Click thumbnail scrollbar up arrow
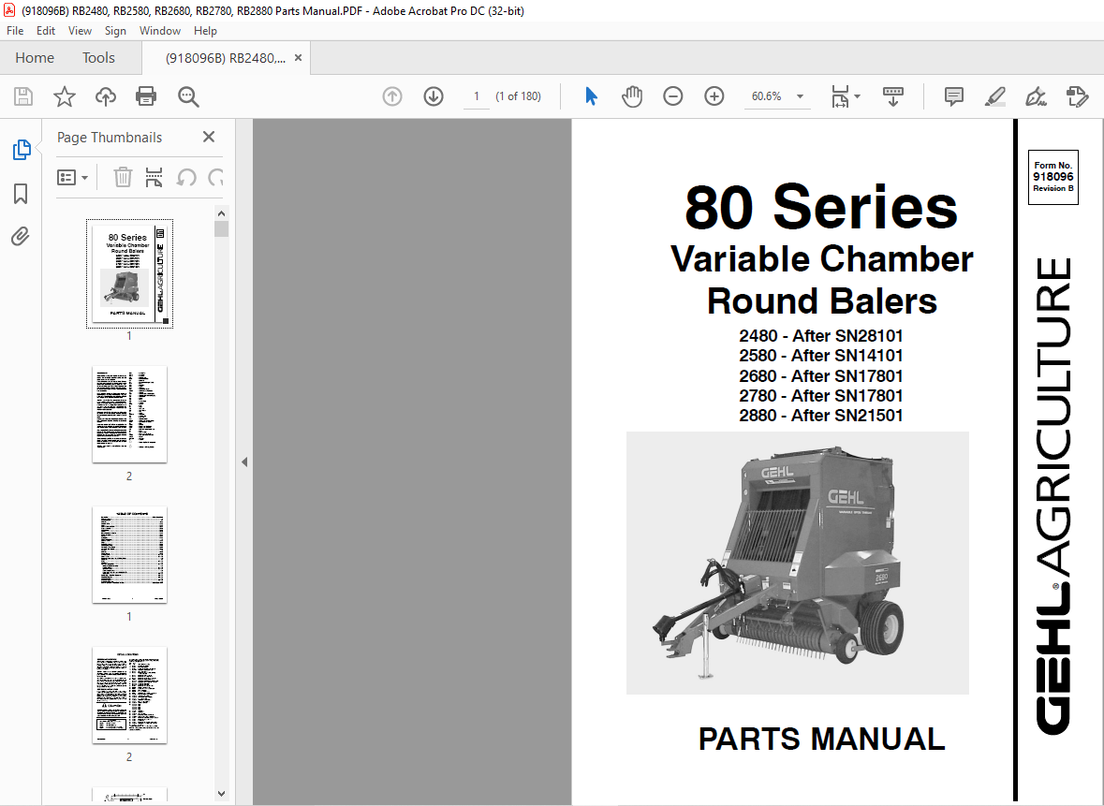1104x806 pixels. [x=221, y=213]
